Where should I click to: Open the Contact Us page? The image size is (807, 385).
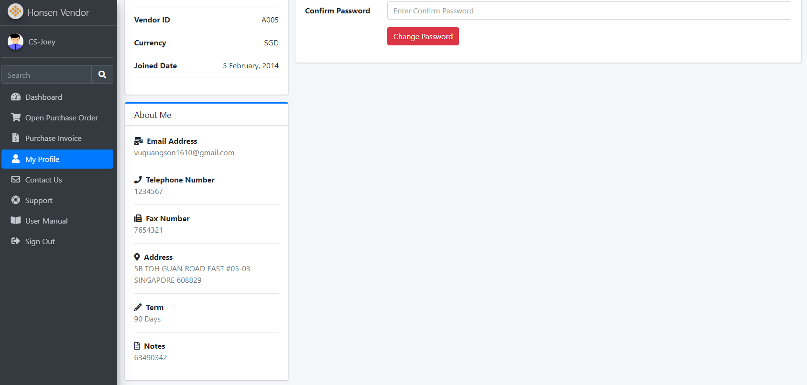tap(44, 180)
